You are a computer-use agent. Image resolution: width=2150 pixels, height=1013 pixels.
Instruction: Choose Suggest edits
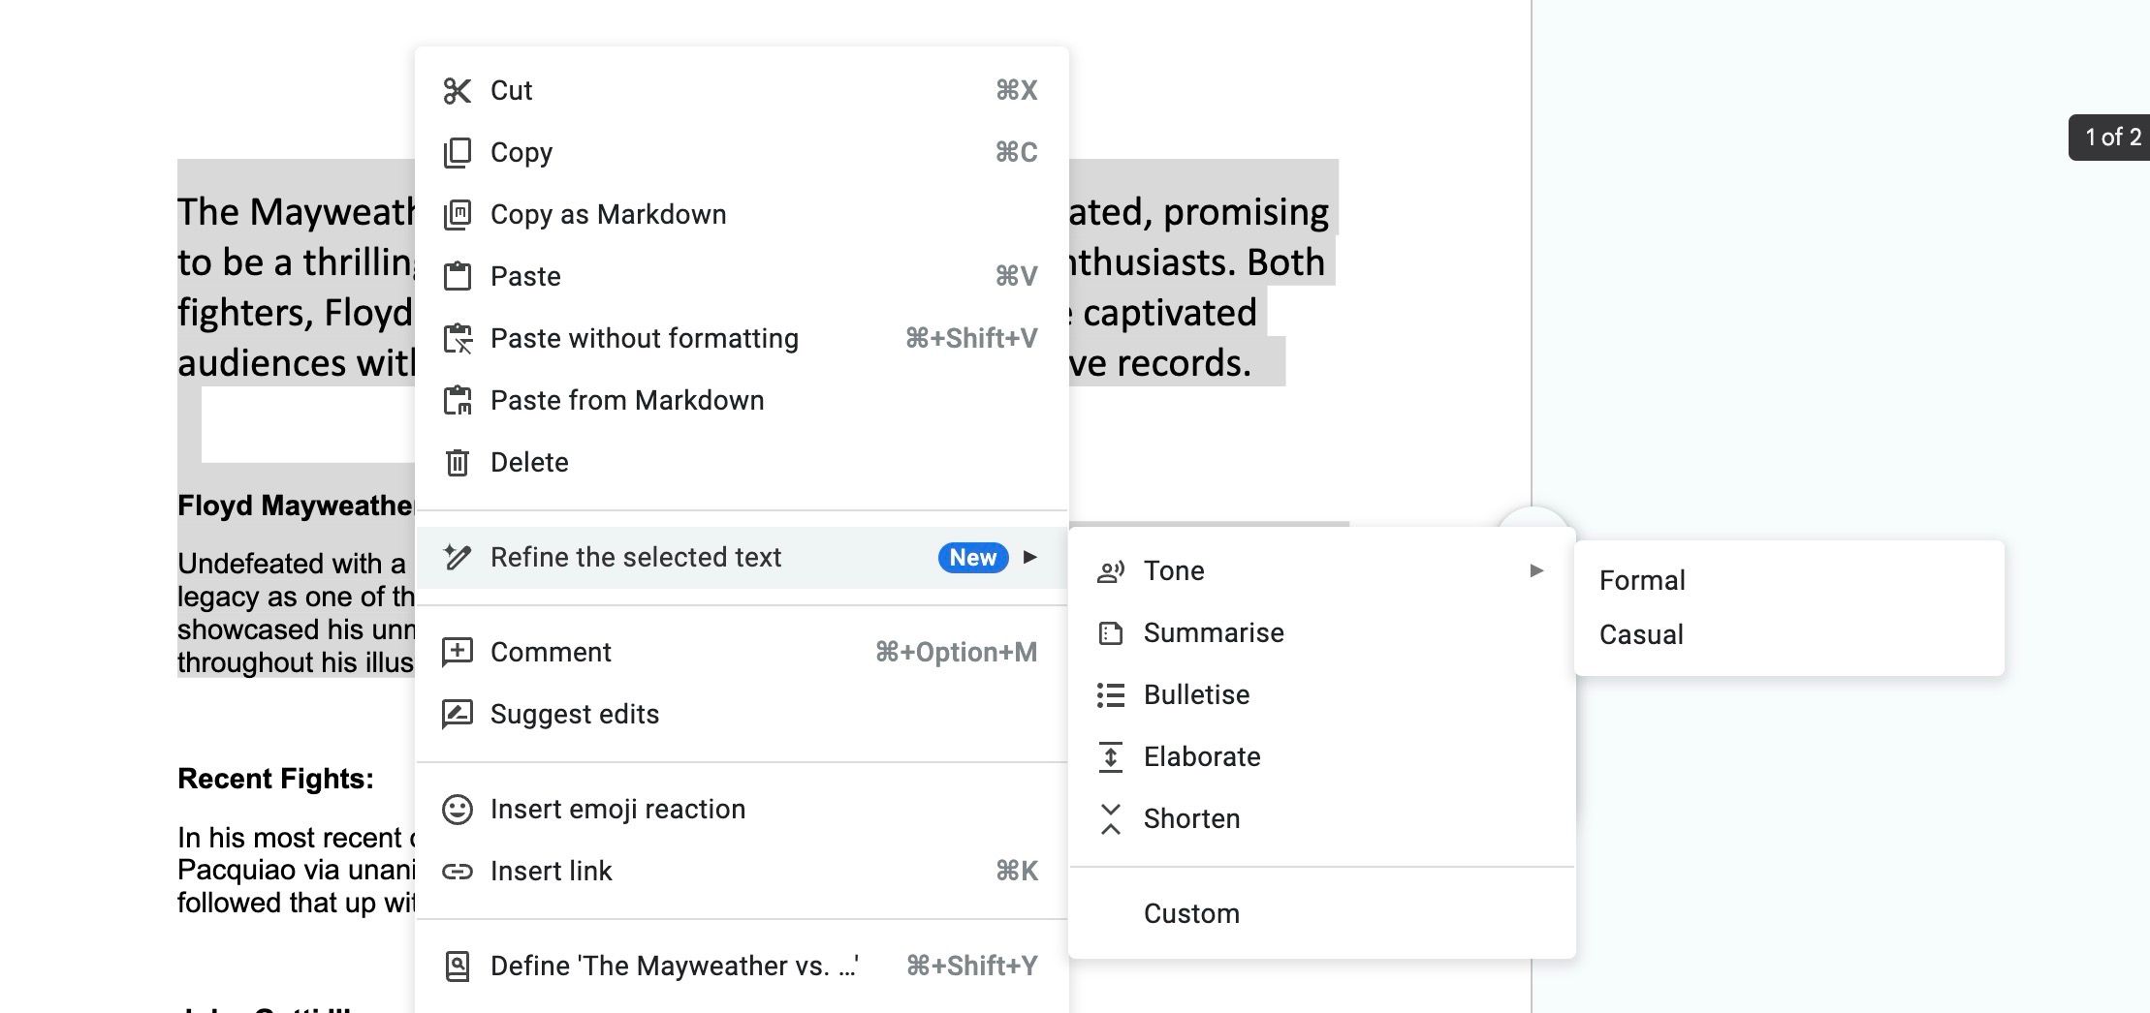point(742,714)
